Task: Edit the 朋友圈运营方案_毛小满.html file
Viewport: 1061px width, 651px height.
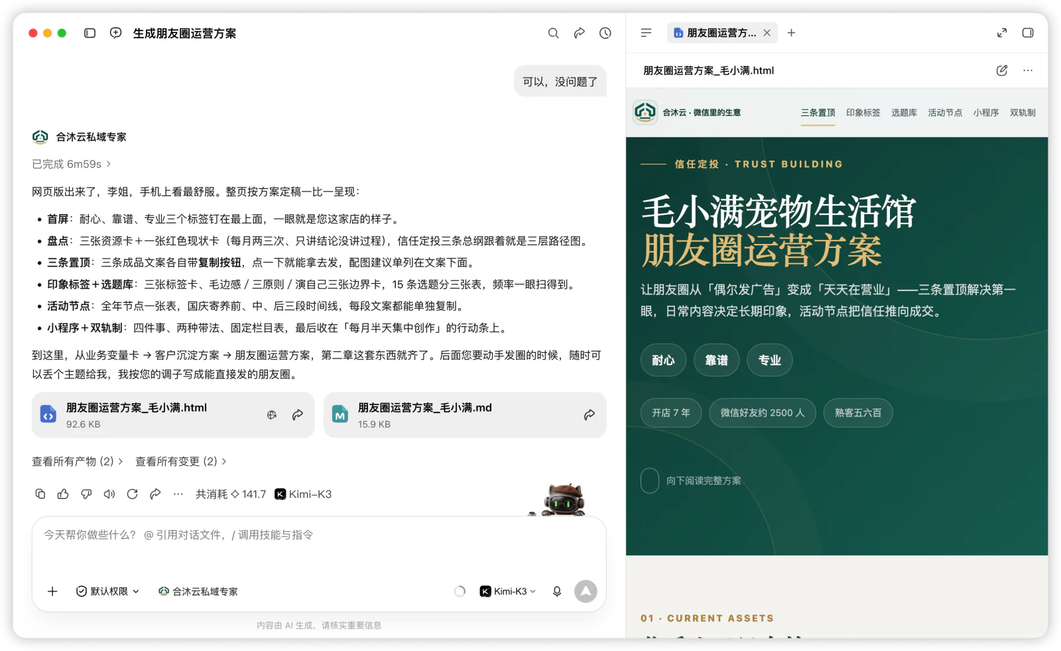Action: 1002,70
